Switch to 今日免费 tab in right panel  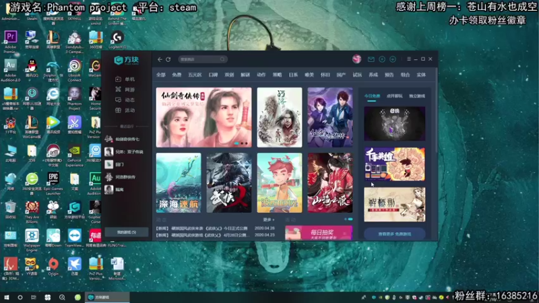coord(372,96)
